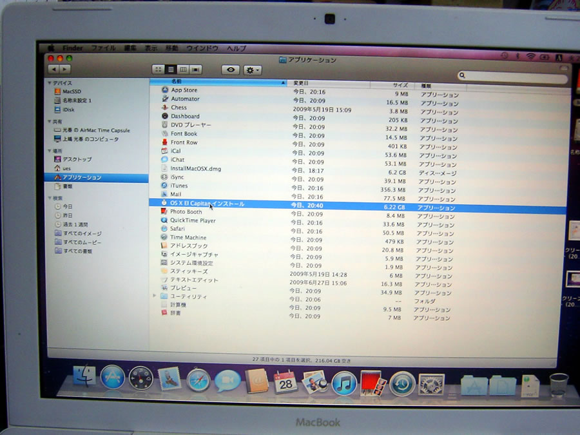This screenshot has height=435, width=580.
Task: Open iTunes music note in Dock
Action: point(343,383)
